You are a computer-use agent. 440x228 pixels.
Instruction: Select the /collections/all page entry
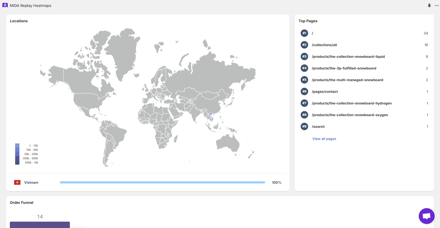coord(324,45)
